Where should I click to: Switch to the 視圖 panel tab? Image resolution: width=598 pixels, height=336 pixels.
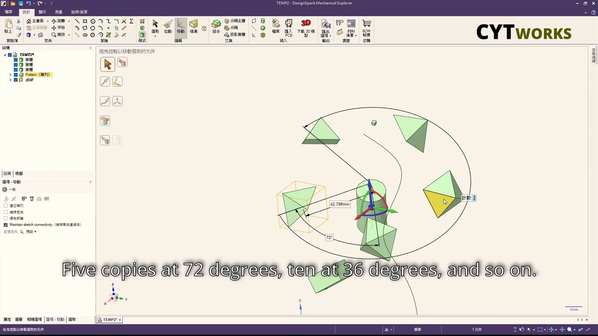pyautogui.click(x=19, y=174)
